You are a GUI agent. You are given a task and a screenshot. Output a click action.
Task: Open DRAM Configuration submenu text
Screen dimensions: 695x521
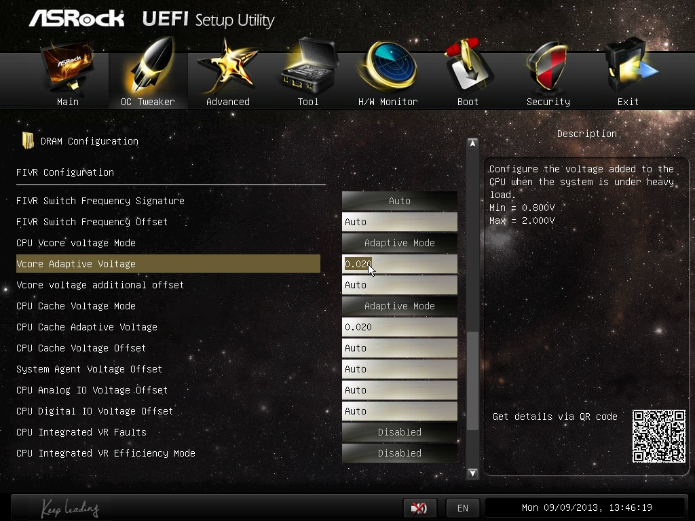(x=90, y=141)
